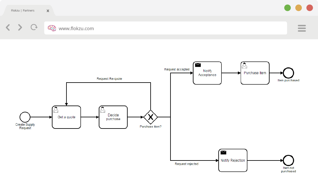Reload the page with refresh icon
The height and width of the screenshot is (194, 318).
pyautogui.click(x=34, y=27)
